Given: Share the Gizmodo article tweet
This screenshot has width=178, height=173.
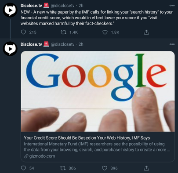Looking at the screenshot, I should click(x=146, y=168).
